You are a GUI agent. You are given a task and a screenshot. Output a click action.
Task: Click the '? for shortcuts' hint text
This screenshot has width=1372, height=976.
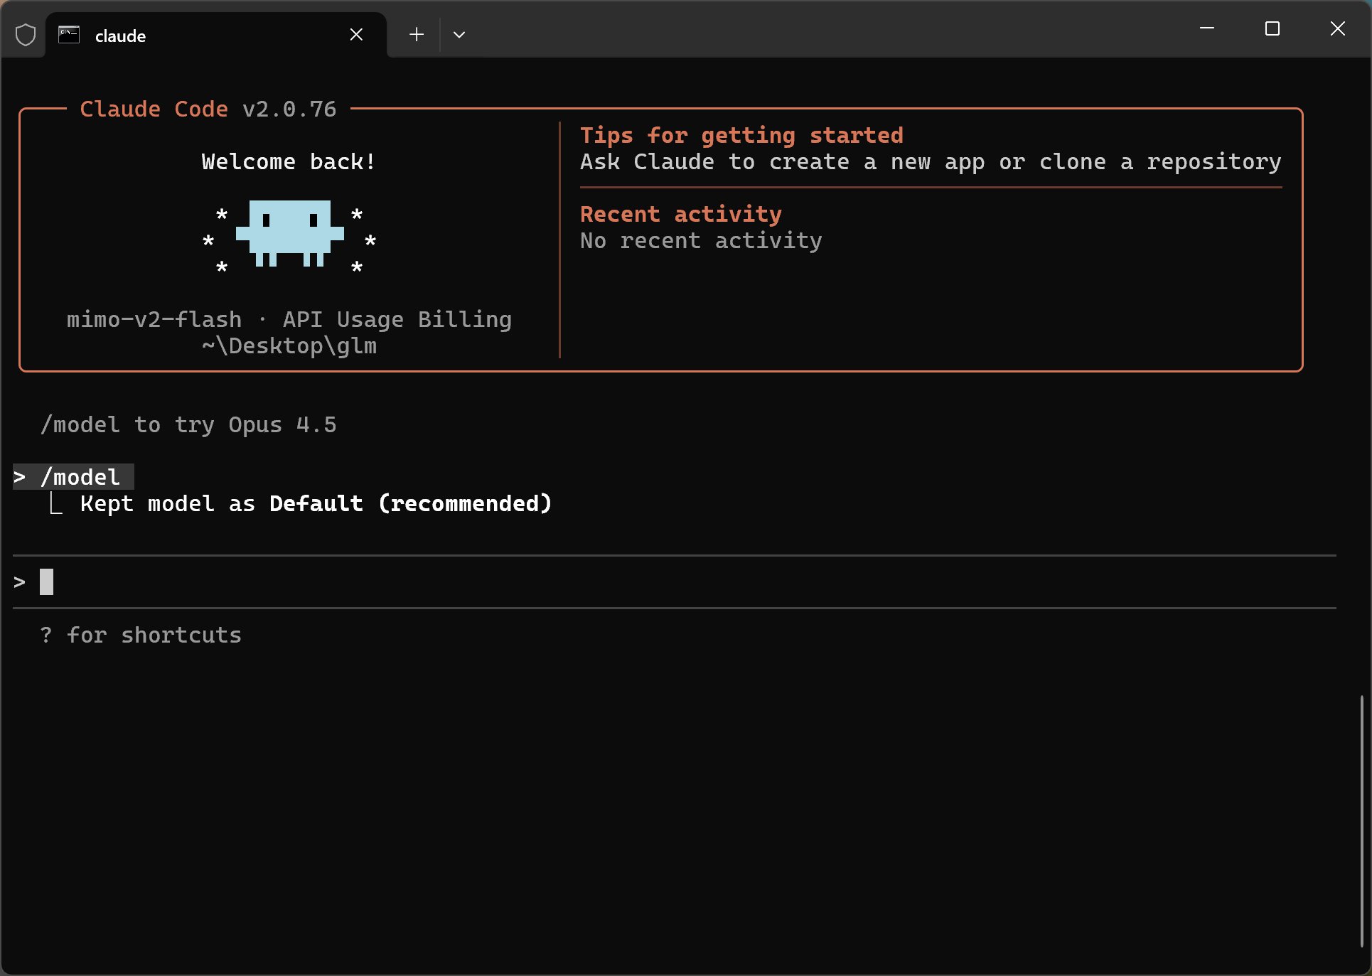coord(141,636)
